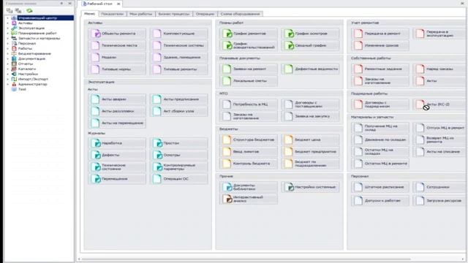Select the Управляющий центр tree icon
This screenshot has width=468, height=263.
14,18
